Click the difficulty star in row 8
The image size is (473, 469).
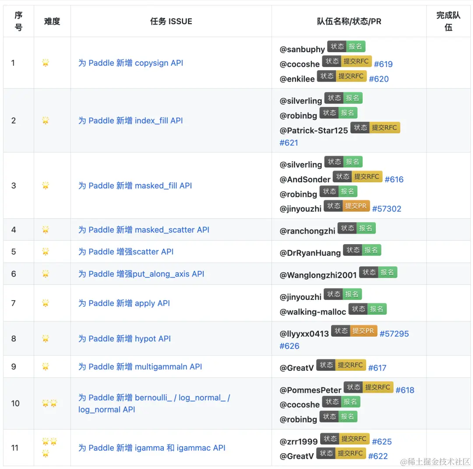point(46,338)
